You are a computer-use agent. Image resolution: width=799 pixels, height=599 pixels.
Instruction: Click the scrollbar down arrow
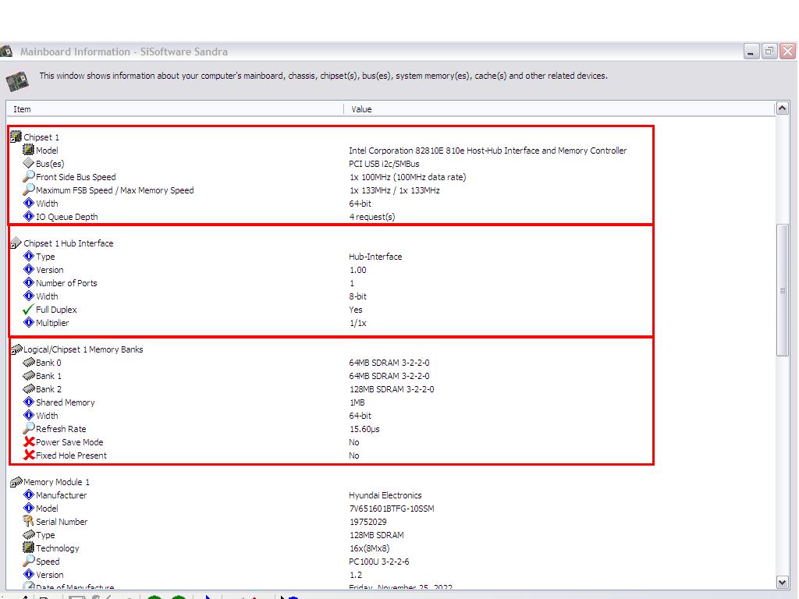click(x=782, y=582)
